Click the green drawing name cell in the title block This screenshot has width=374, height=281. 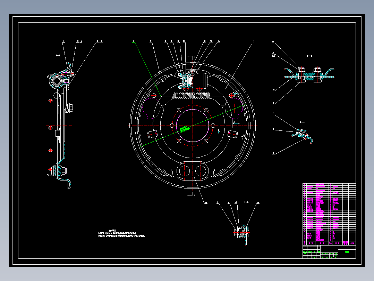[347, 251]
